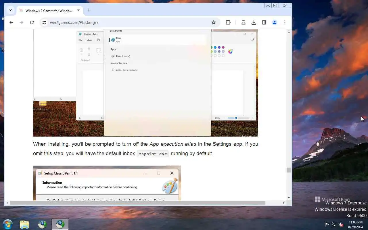Open Chrome three-dot menu

click(285, 22)
